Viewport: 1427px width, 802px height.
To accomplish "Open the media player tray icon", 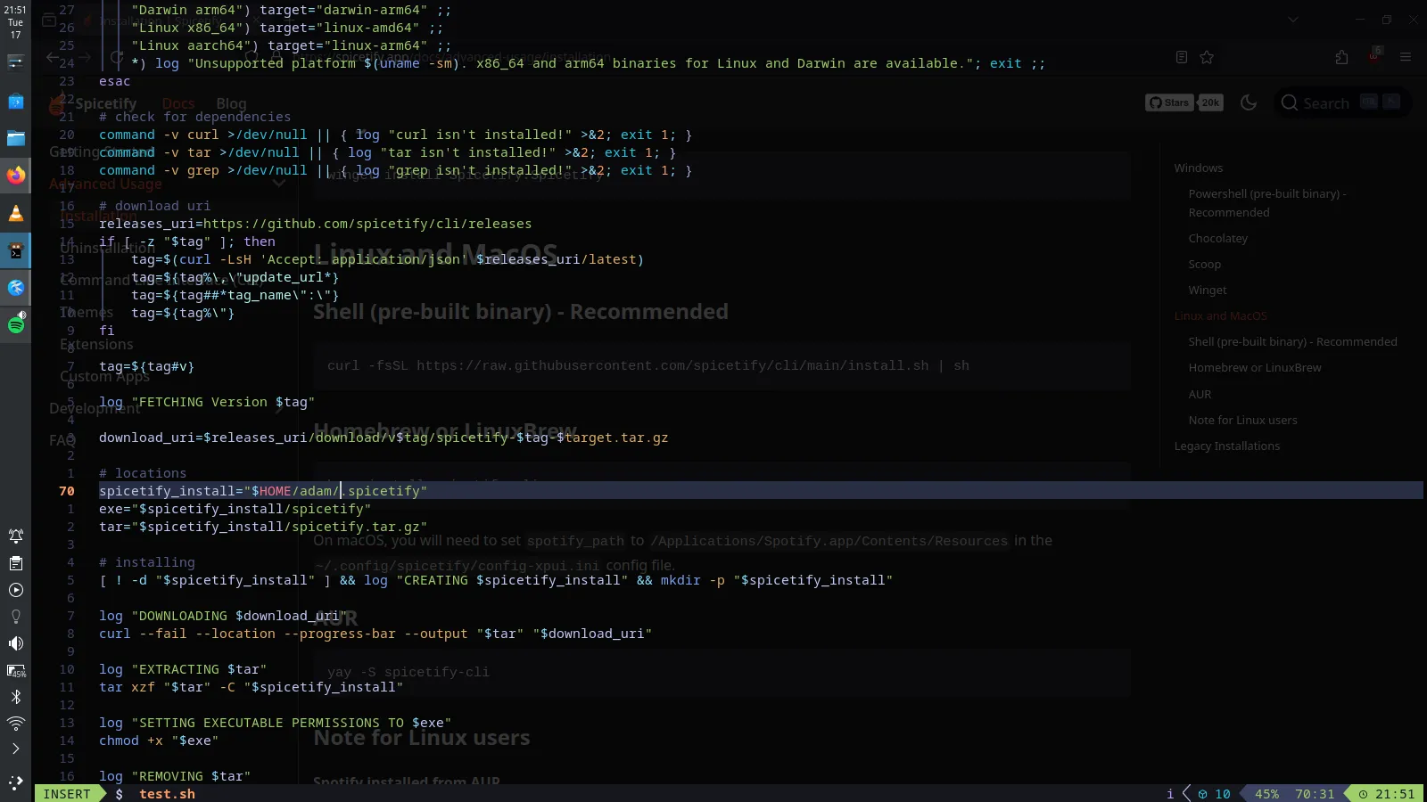I will pos(16,590).
